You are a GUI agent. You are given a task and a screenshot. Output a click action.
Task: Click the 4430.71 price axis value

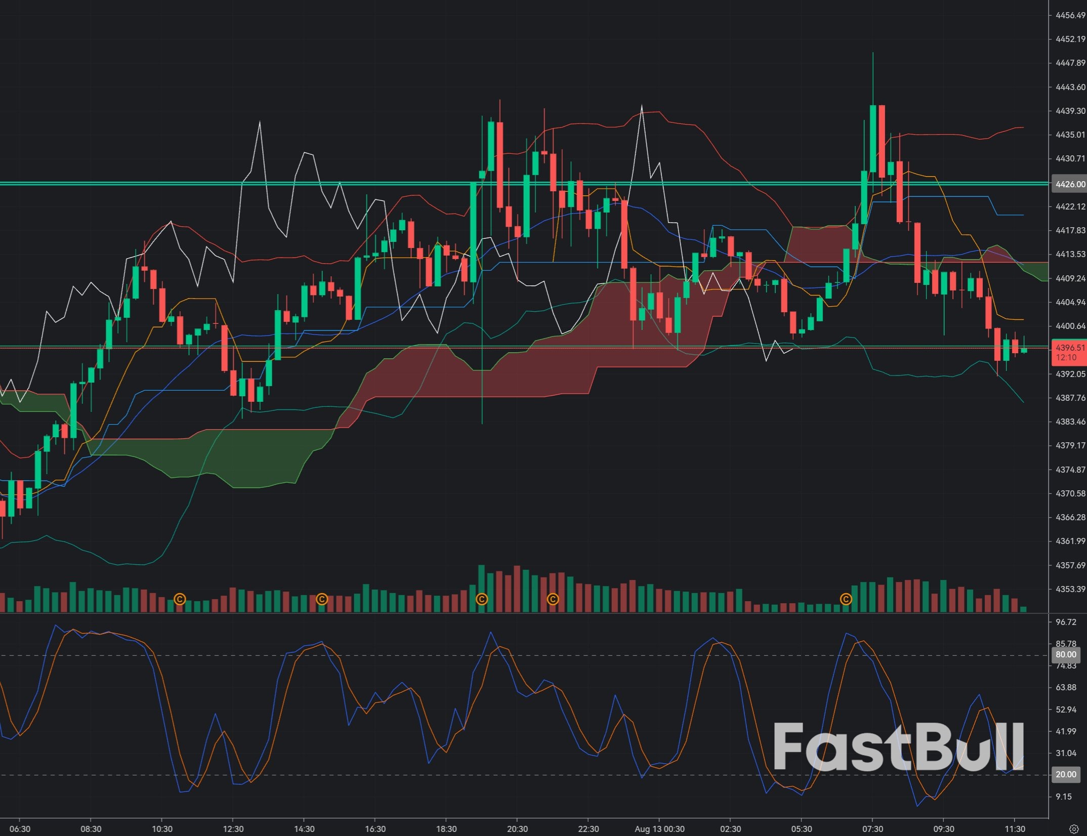[x=1070, y=158]
